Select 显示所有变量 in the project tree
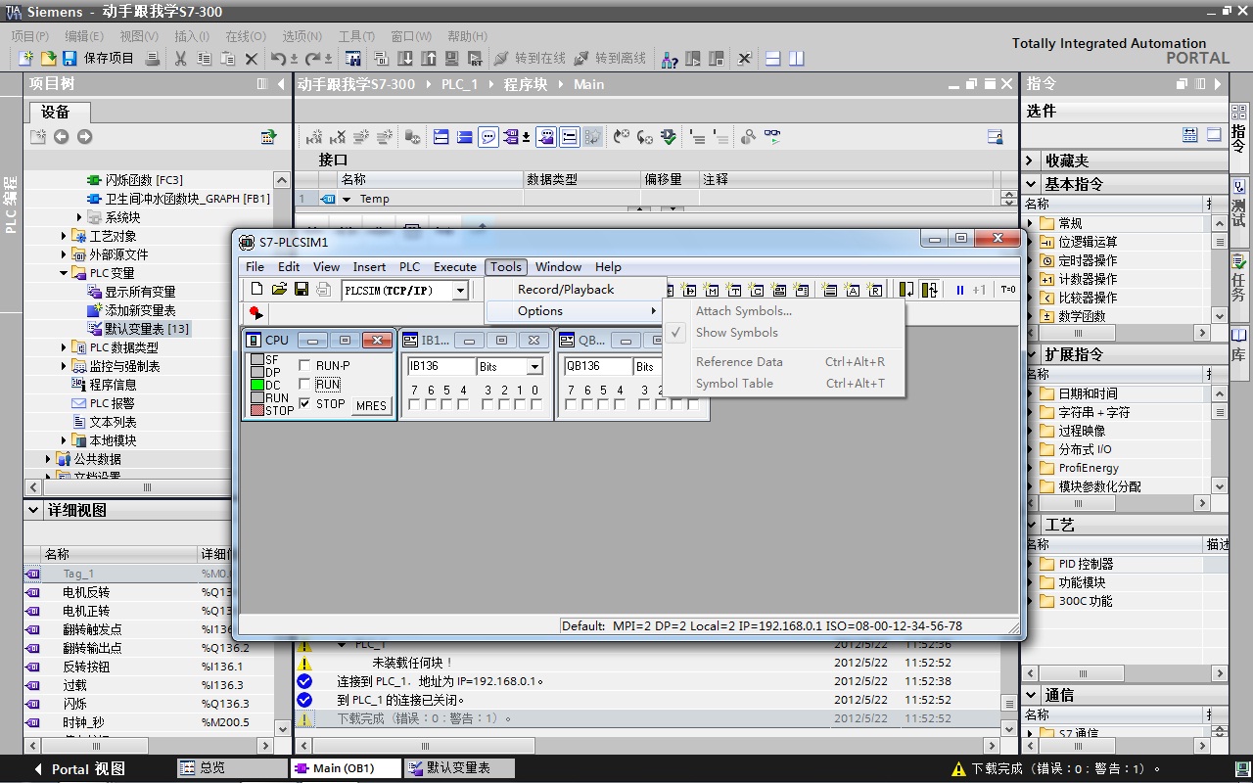This screenshot has width=1253, height=783. coord(140,292)
